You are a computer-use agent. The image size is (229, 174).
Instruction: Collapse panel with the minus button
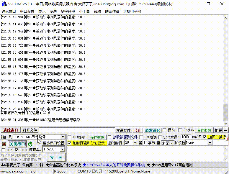[x=226, y=130]
